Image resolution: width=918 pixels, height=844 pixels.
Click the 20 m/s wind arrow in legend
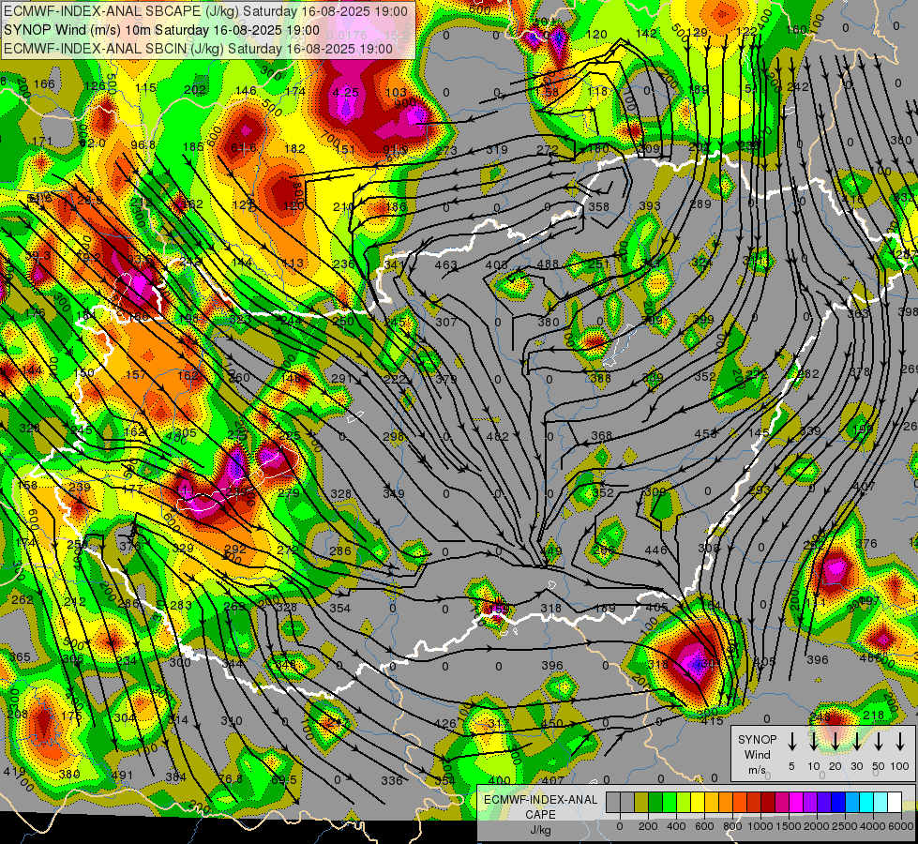point(835,741)
